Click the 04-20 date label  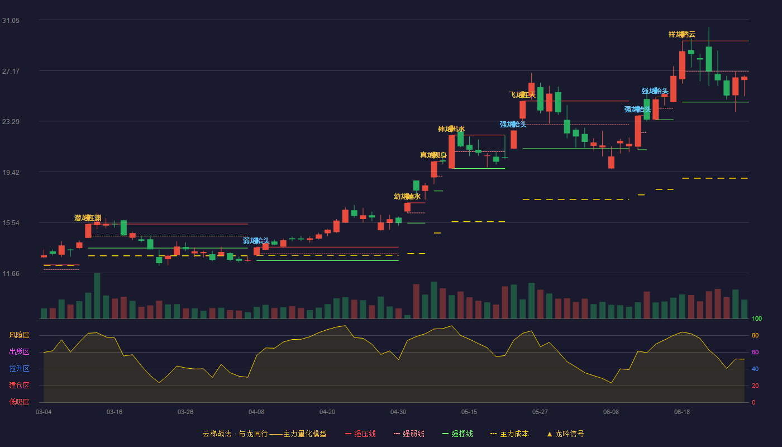[x=327, y=412]
